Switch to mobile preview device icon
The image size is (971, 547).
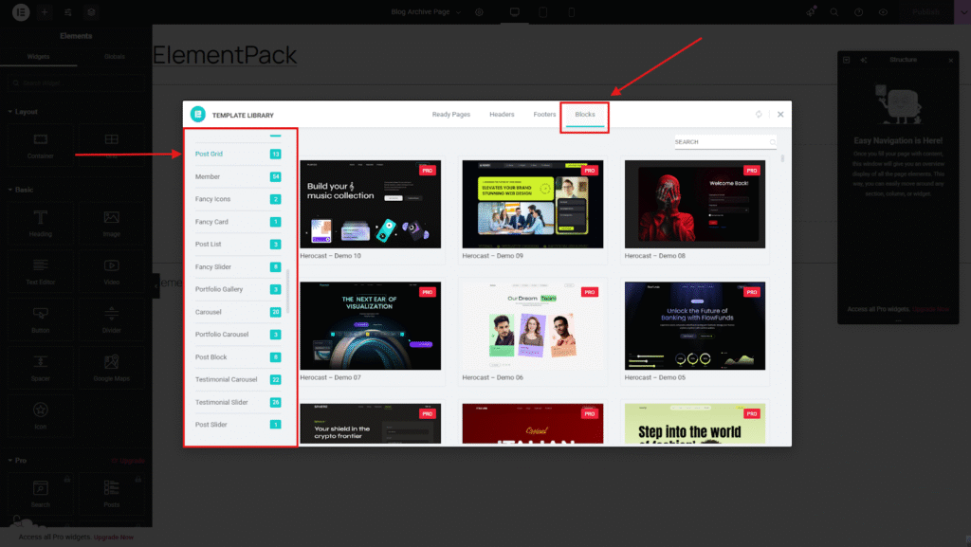click(571, 11)
